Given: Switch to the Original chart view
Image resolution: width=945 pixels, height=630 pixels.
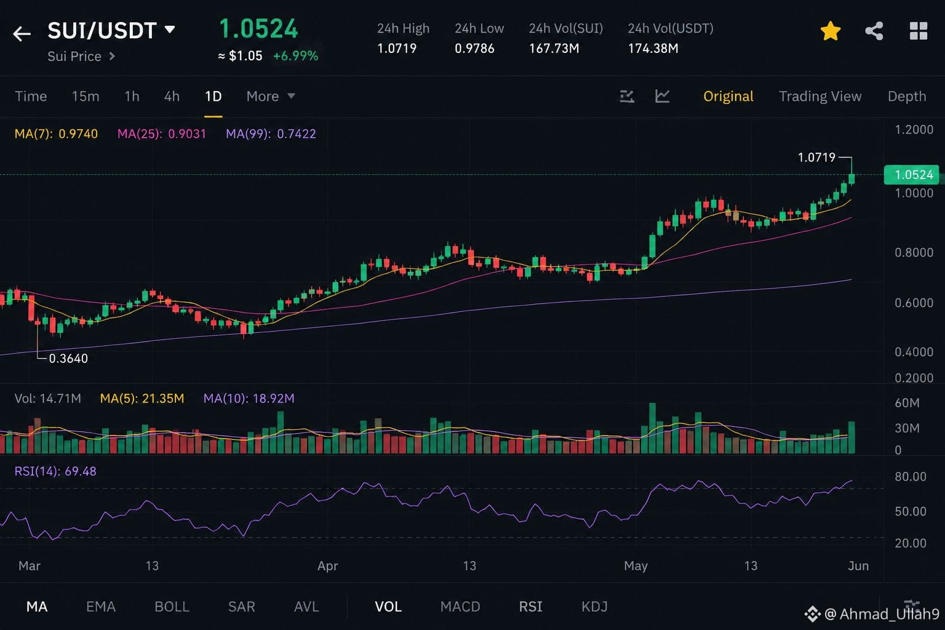Looking at the screenshot, I should coord(728,96).
